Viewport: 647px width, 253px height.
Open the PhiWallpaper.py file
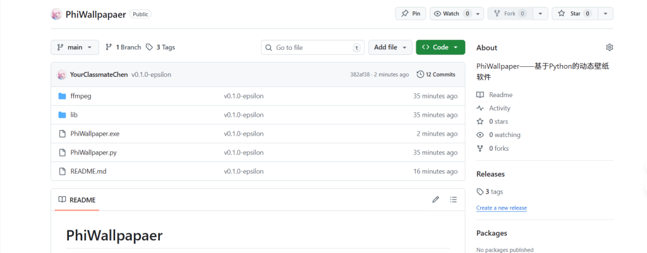(94, 153)
